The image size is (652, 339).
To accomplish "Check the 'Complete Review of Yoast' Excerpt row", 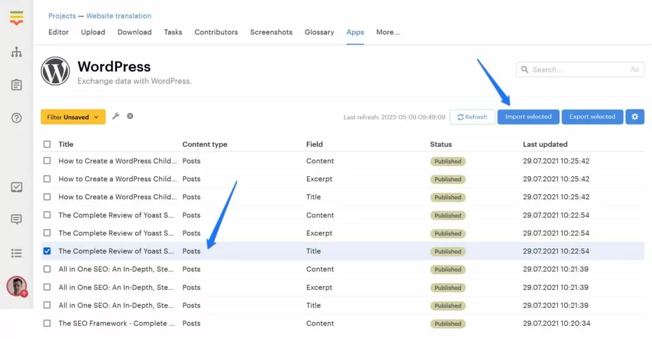I will point(47,233).
